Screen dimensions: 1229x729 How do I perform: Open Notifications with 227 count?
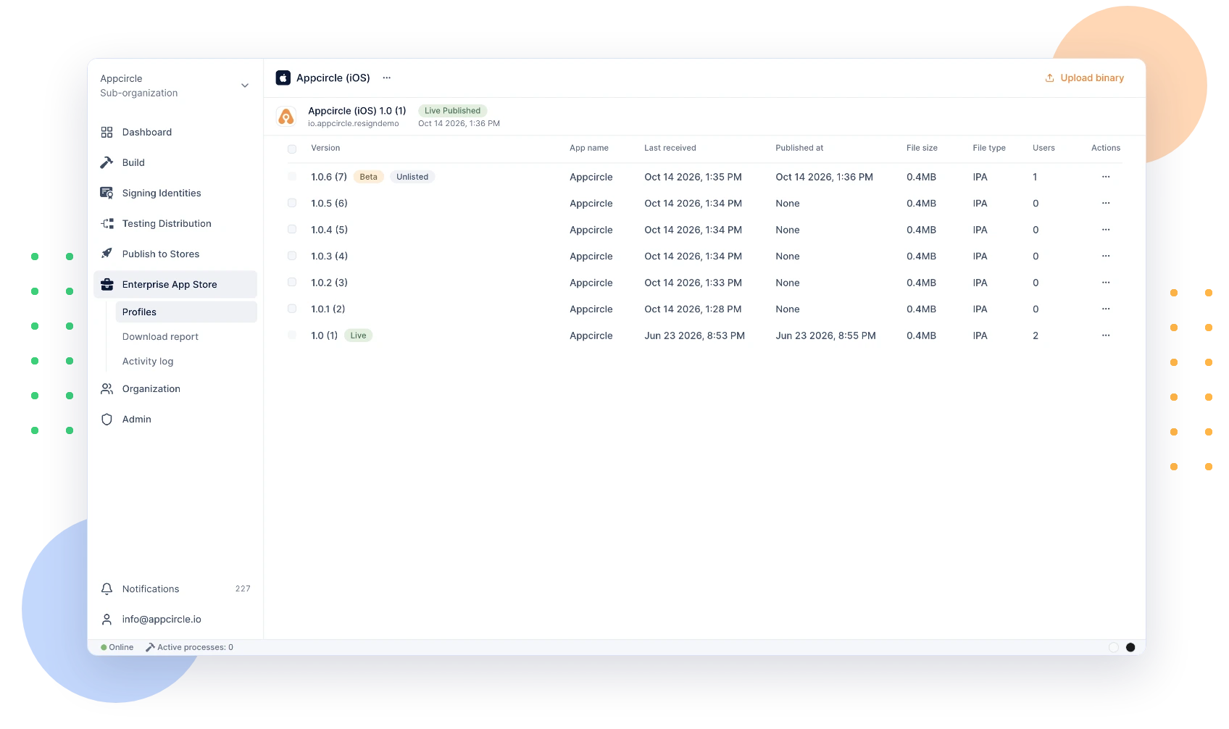pos(175,588)
